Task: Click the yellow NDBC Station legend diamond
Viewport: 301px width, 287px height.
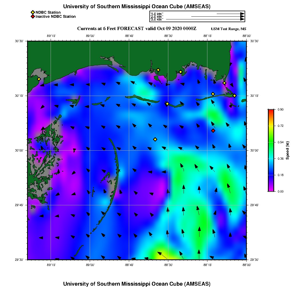Action: tap(33, 12)
